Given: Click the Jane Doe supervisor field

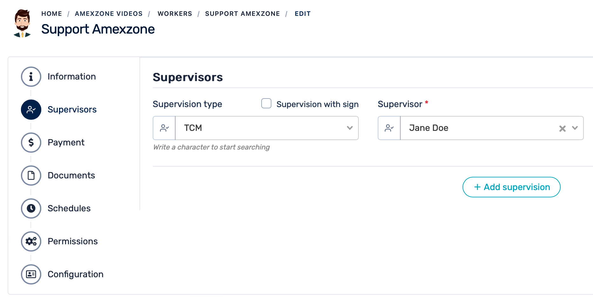Looking at the screenshot, I should [476, 128].
